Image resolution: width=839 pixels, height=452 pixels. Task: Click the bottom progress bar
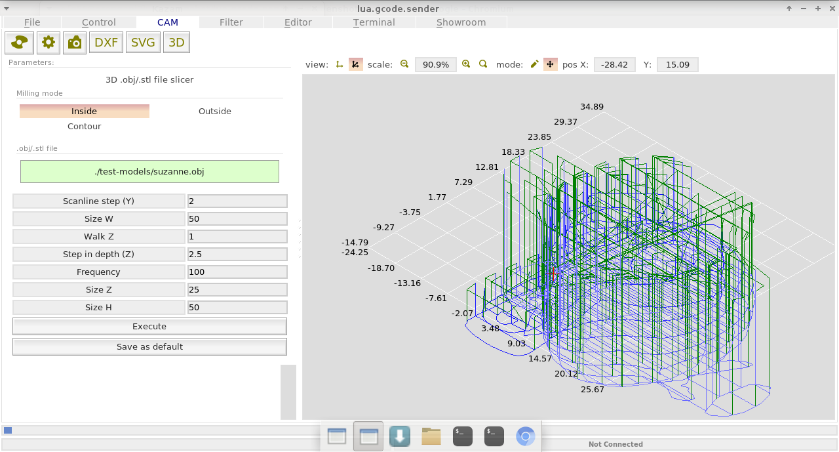[419, 430]
